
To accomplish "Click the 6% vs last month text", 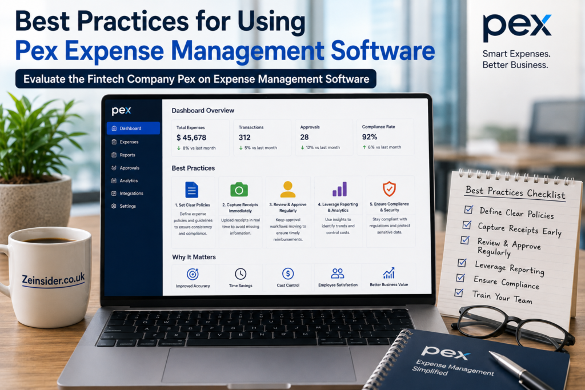I will [384, 147].
